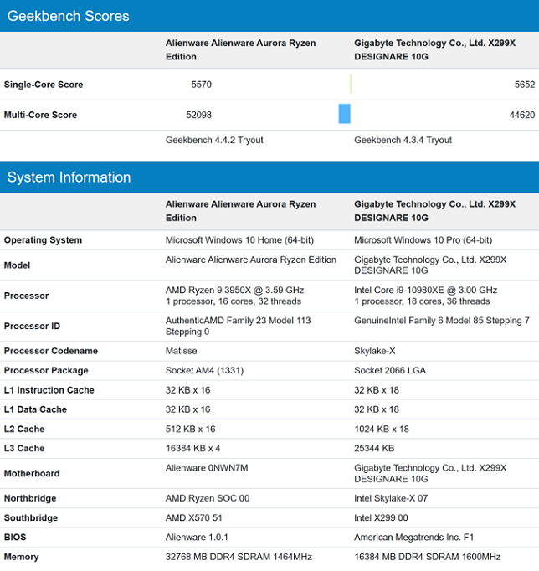Image resolution: width=539 pixels, height=571 pixels.
Task: Click the single-core score value 5570
Action: point(201,85)
